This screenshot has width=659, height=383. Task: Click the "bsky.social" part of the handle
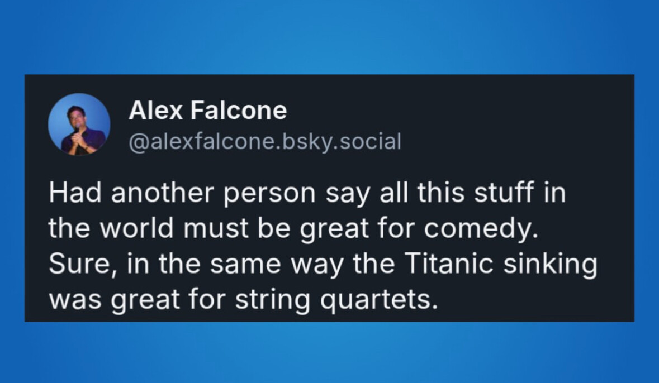[x=342, y=141]
